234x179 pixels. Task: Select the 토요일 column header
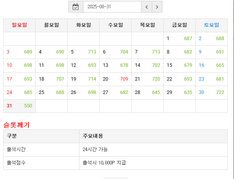point(211,25)
